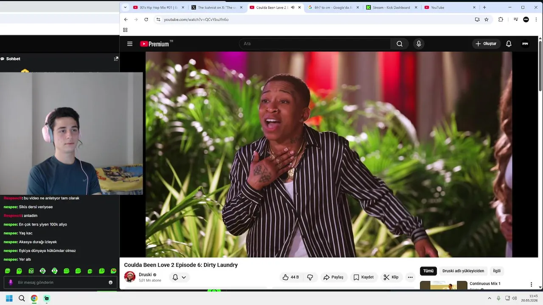Click the Continuous Mix 1 title
543x305 pixels.
click(x=485, y=283)
